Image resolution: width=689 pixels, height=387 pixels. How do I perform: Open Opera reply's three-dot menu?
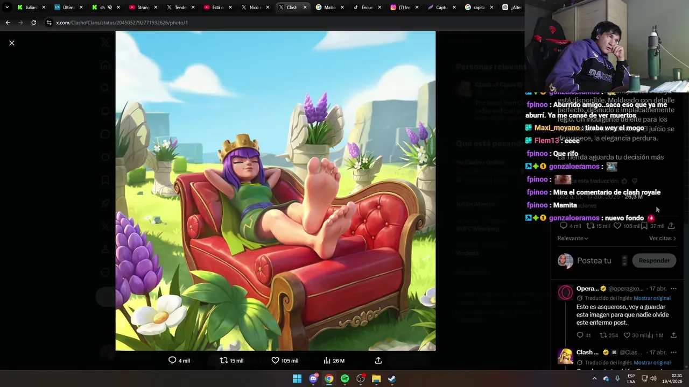[x=673, y=289]
